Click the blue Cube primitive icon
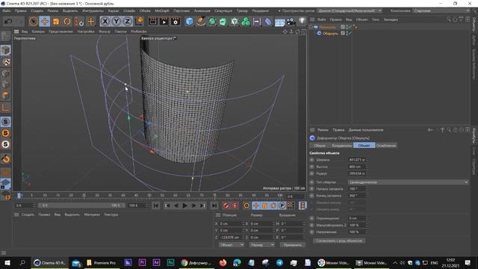Viewport: 478px width, 269px height. (x=190, y=22)
